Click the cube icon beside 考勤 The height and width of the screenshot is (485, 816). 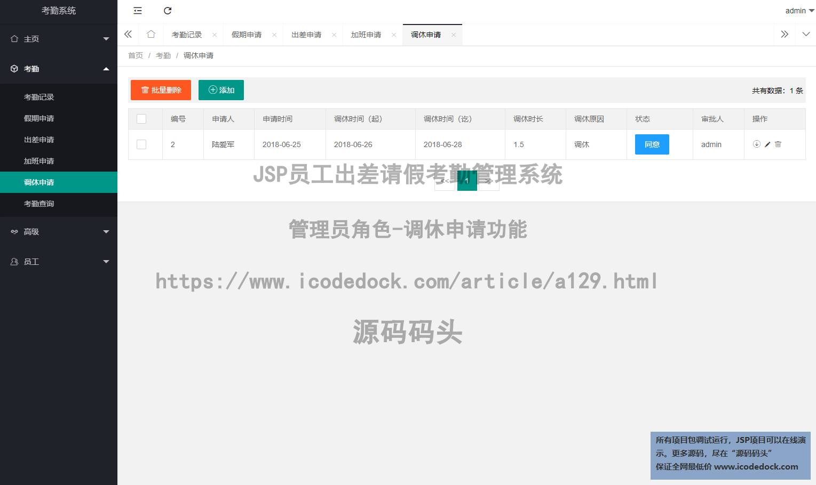coord(14,69)
